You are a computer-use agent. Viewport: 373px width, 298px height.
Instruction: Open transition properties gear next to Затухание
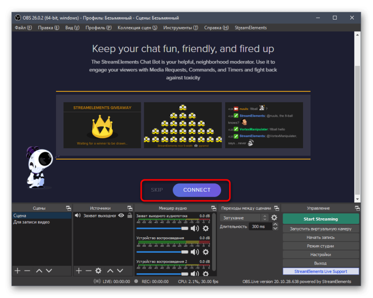[x=274, y=217]
